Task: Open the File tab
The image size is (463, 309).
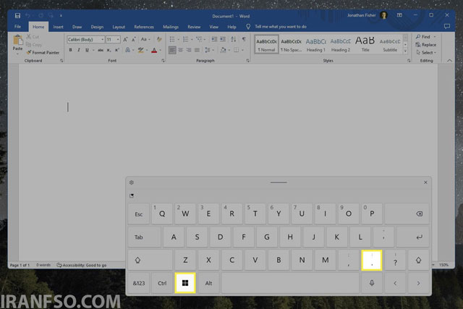Action: 17,27
